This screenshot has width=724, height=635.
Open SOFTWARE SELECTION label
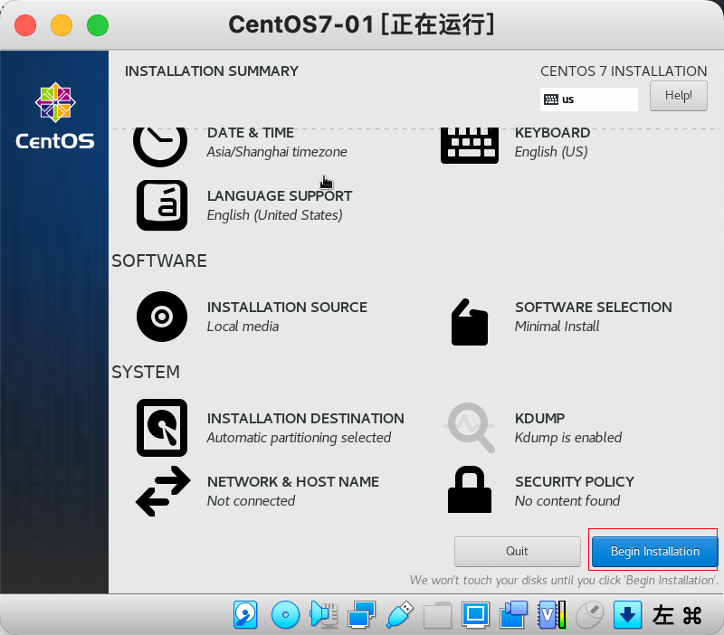pyautogui.click(x=594, y=307)
